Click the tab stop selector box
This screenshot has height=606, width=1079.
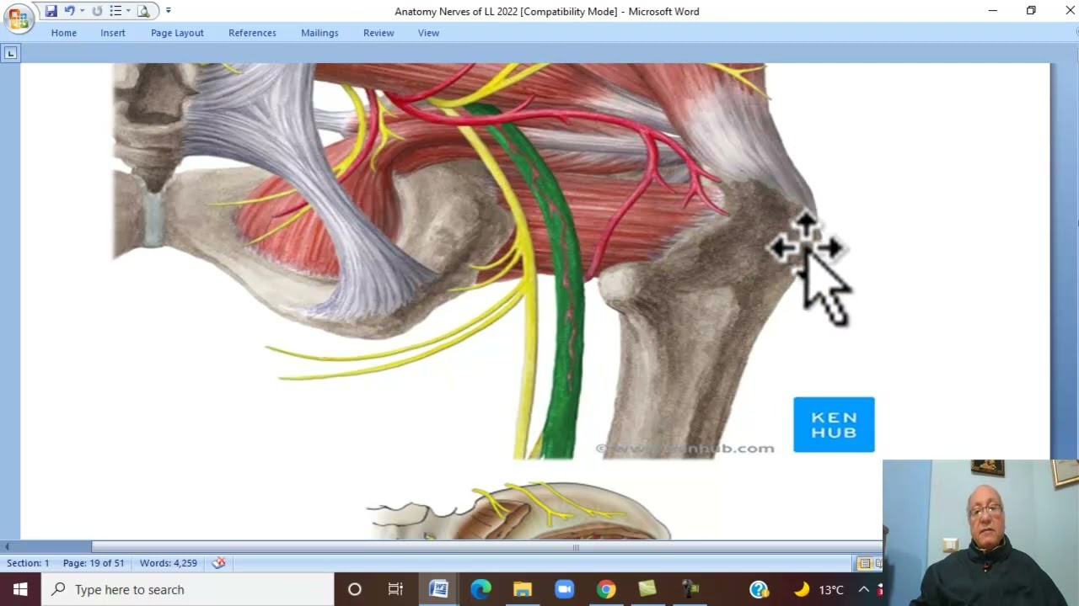[x=10, y=53]
